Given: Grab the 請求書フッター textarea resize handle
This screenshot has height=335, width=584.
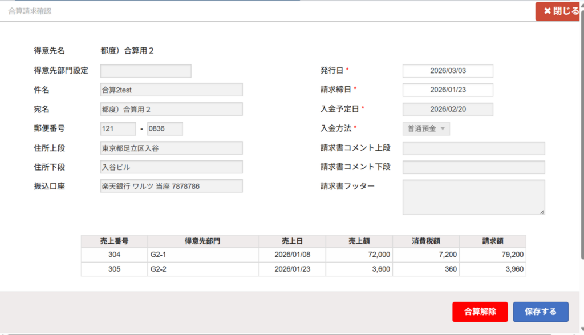Looking at the screenshot, I should point(542,212).
